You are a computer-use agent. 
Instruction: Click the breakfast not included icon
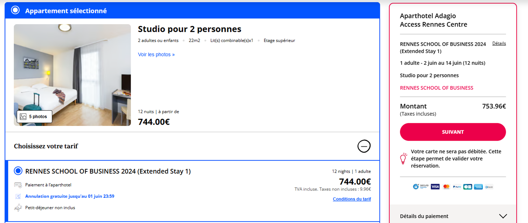pos(18,208)
